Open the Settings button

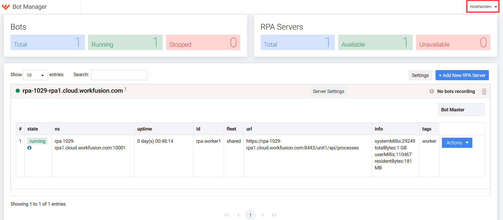pyautogui.click(x=420, y=75)
